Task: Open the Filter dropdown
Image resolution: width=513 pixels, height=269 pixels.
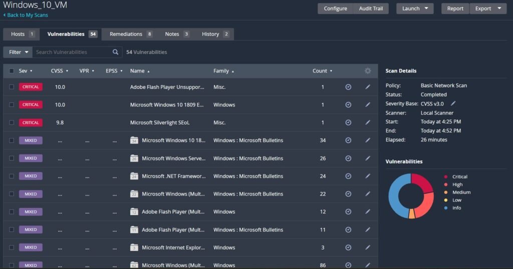Action: click(18, 52)
